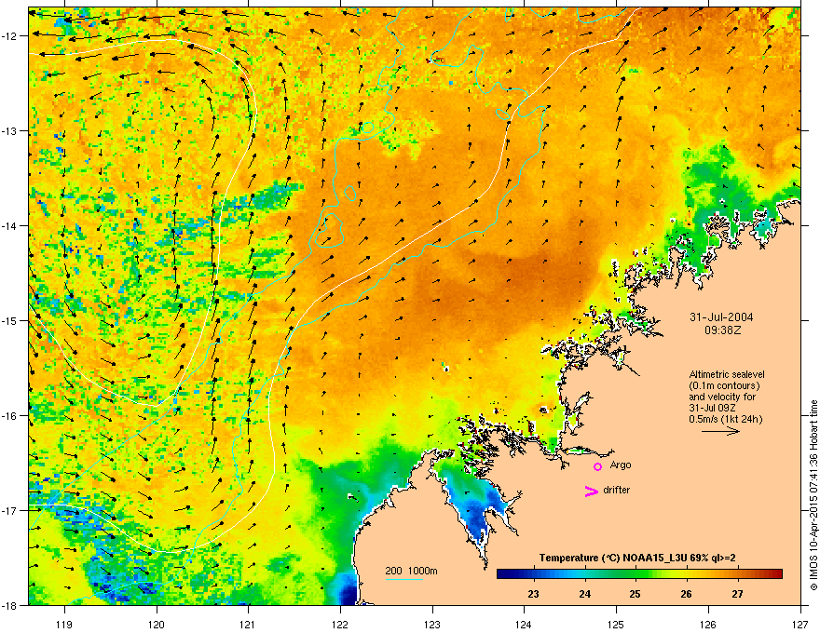Click the magenta Argo circle marker
The image size is (820, 633).
(597, 466)
